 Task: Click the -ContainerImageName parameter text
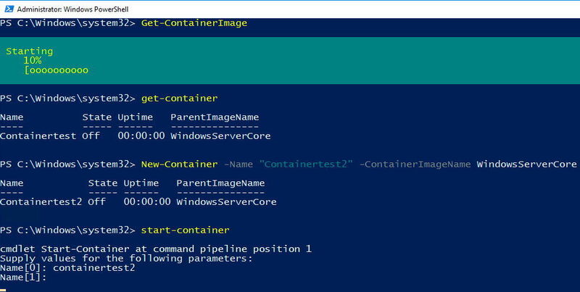[415, 164]
